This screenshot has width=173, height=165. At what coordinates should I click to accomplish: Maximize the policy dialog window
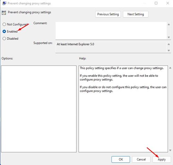pos(156,3)
